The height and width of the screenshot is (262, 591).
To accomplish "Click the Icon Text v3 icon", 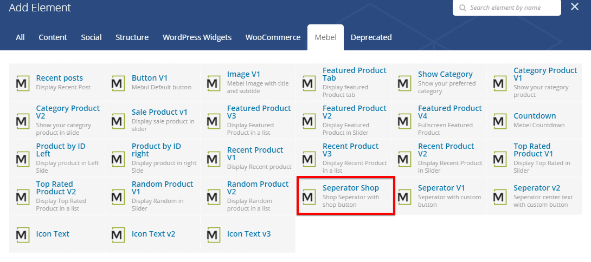I will 213,234.
